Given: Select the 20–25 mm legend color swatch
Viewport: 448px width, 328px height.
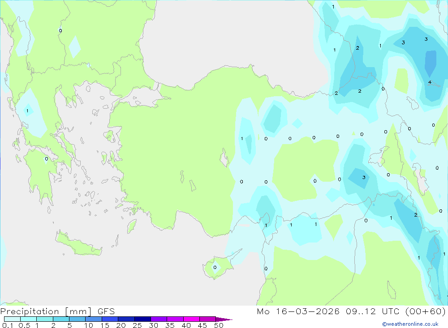Looking at the screenshot, I should click(126, 319).
